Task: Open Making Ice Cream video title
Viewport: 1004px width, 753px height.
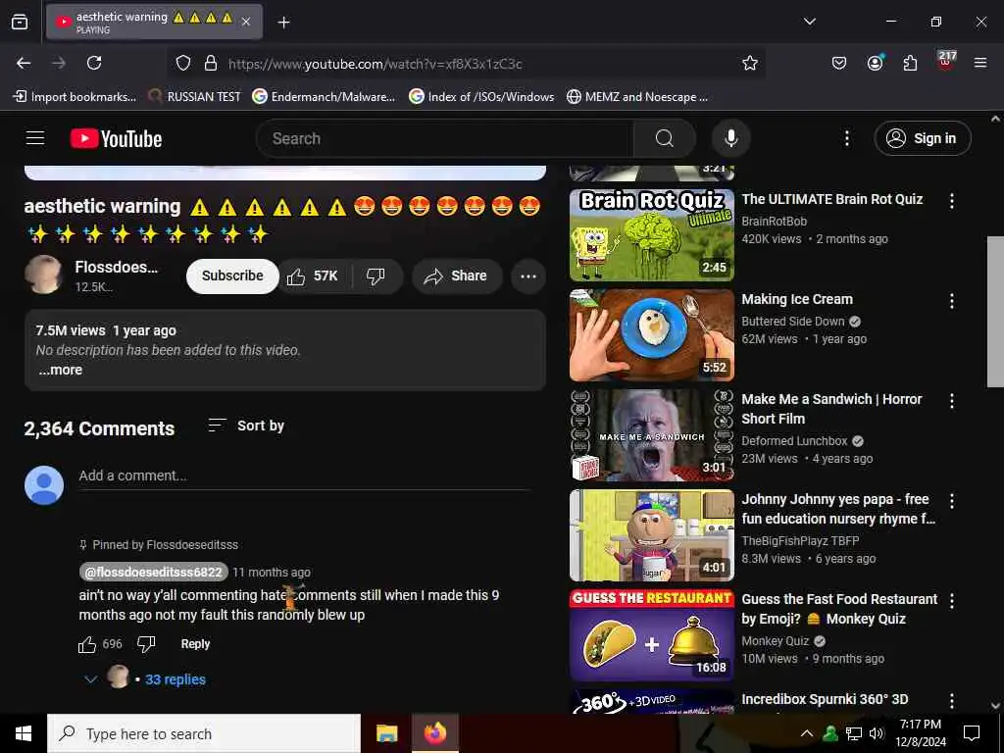Action: point(797,299)
